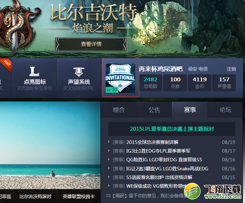
Task: Click the 比尔吉沃特 焰浪之潮 banner title
Action: click(x=94, y=18)
